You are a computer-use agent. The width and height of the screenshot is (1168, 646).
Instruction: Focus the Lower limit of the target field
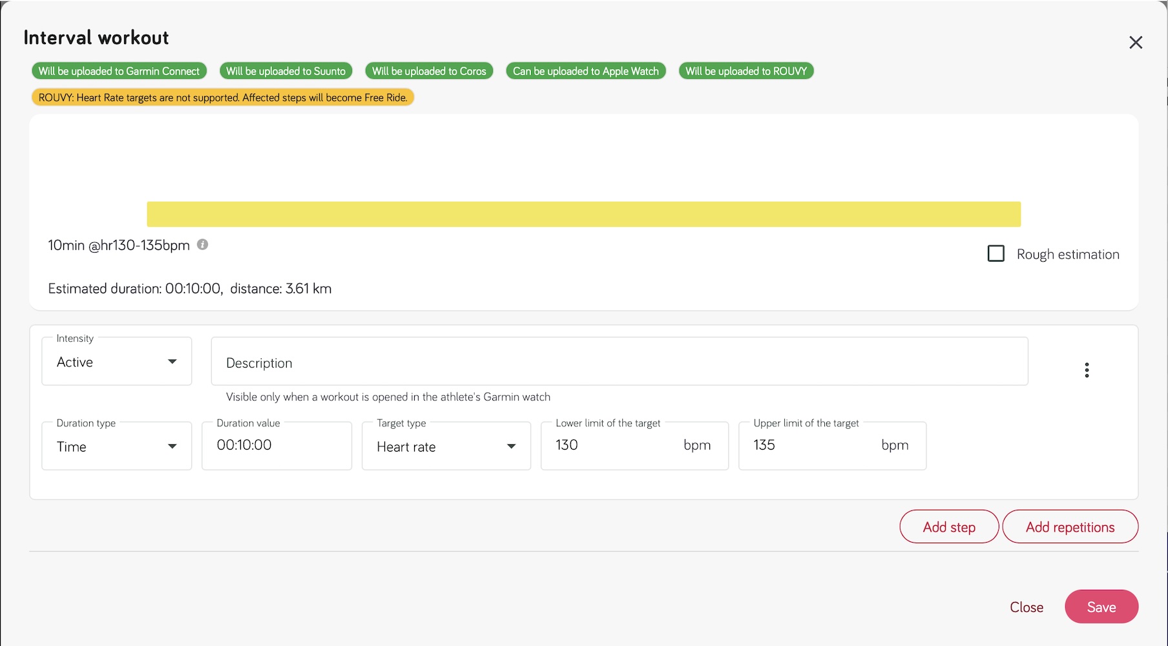tap(635, 446)
